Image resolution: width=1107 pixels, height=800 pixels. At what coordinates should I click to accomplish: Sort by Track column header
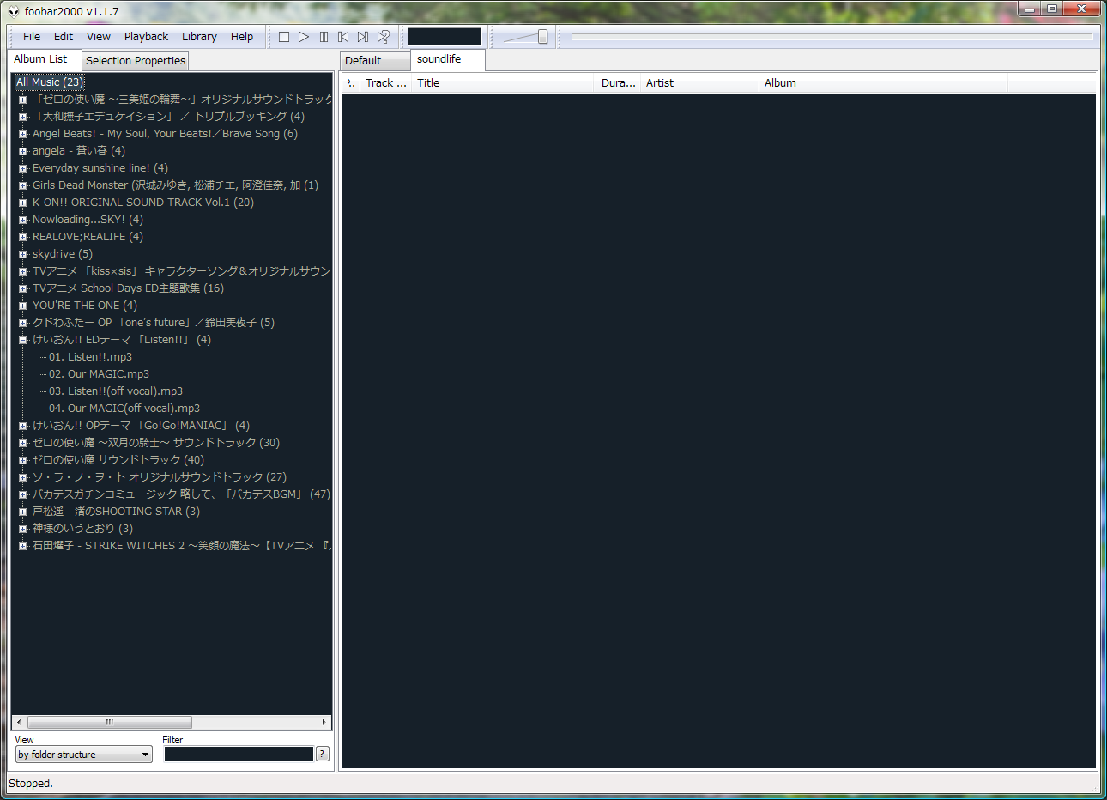click(385, 83)
